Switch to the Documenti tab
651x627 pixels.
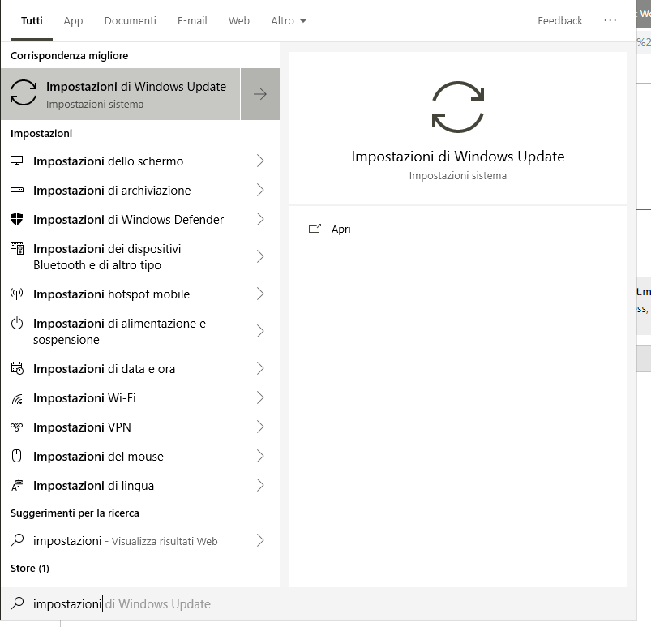[x=130, y=21]
